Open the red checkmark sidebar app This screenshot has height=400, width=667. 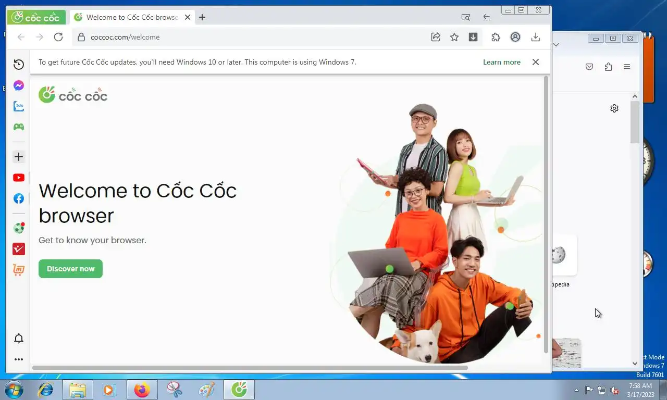click(x=19, y=249)
